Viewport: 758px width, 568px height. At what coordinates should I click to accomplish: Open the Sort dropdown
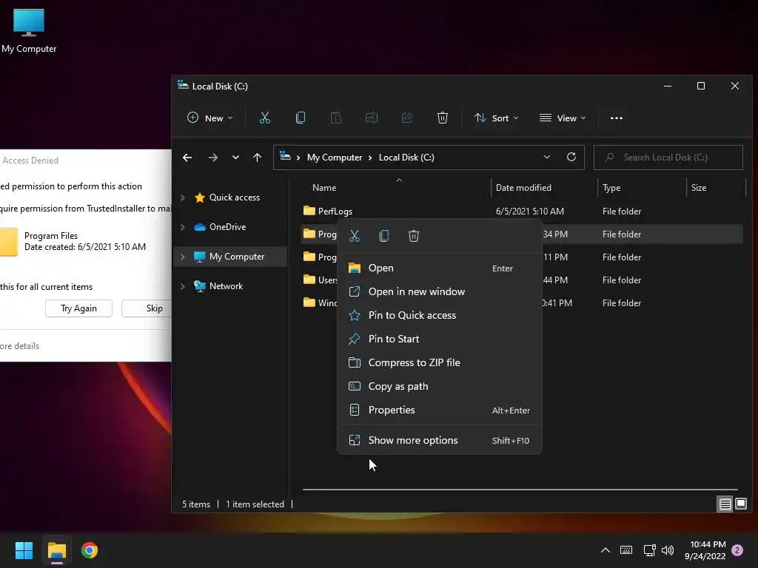[x=496, y=118]
